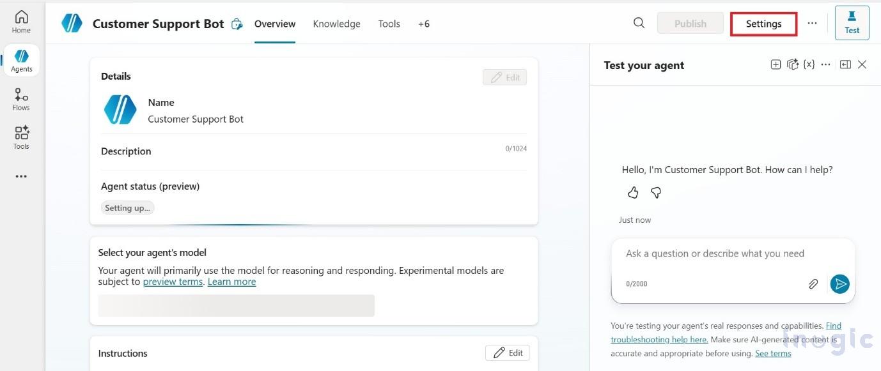This screenshot has width=881, height=371.
Task: Click Copilot Studio logo beside agent title
Action: point(72,24)
